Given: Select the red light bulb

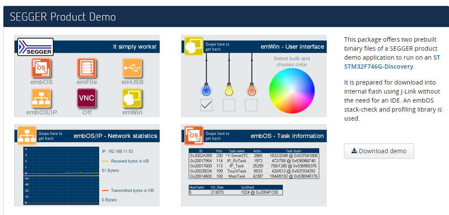Looking at the screenshot, I should coord(251,89).
